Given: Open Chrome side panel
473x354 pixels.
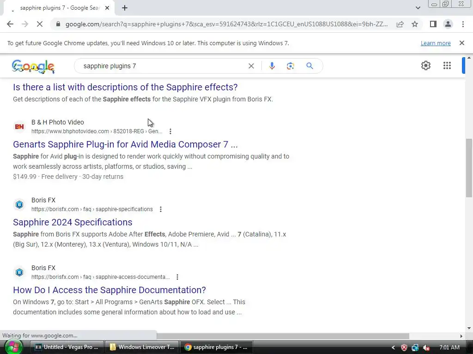Looking at the screenshot, I should tap(433, 24).
